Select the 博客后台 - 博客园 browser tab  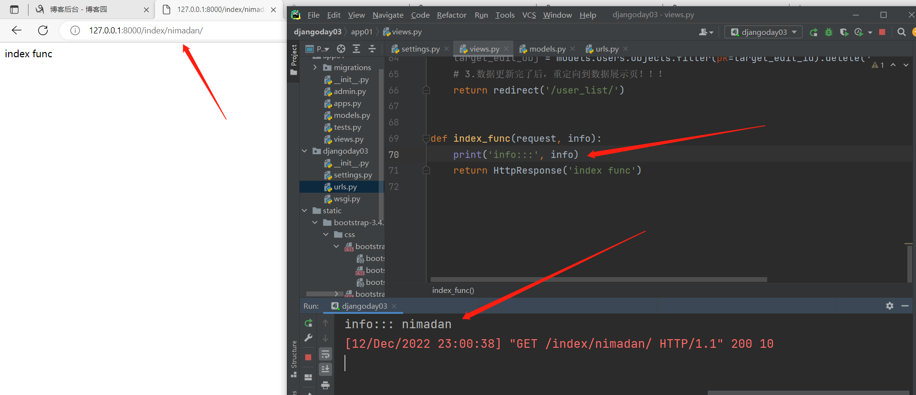point(92,10)
